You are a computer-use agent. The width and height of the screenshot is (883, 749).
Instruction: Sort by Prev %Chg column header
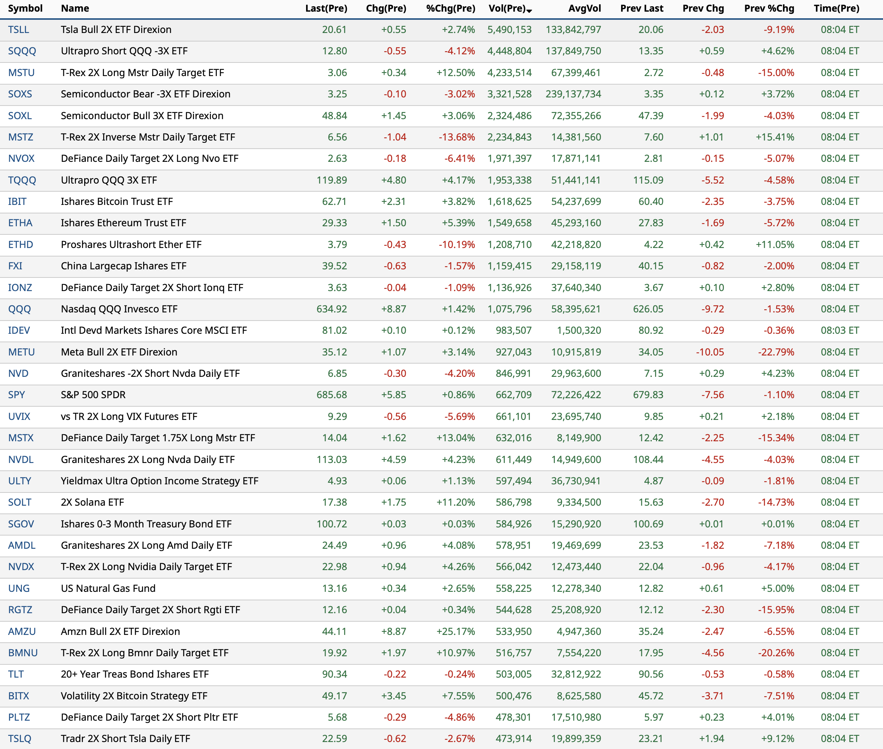(x=769, y=9)
